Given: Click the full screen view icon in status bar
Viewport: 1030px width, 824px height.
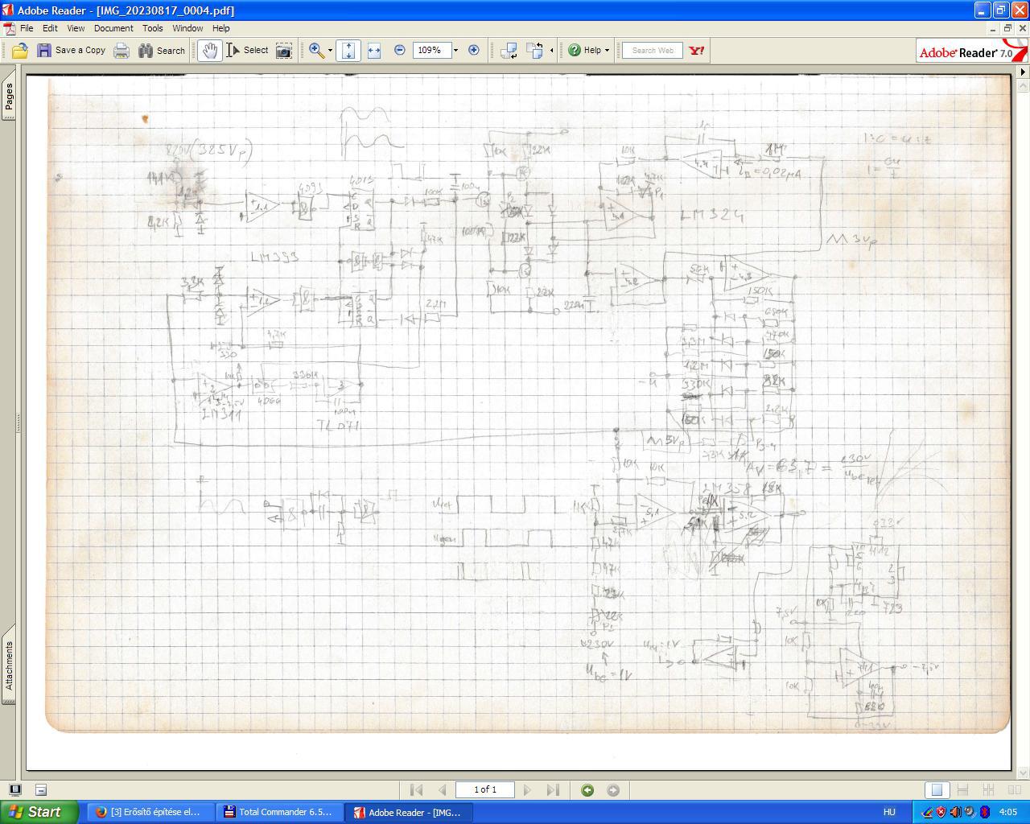Looking at the screenshot, I should pos(14,790).
